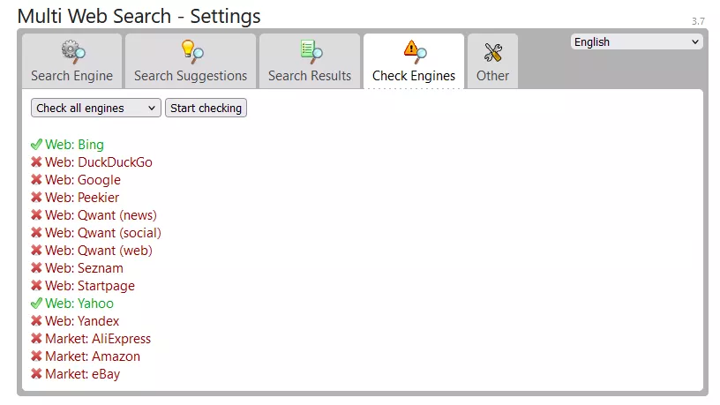The height and width of the screenshot is (405, 720).
Task: Select the Web: Yandex entry
Action: [x=82, y=321]
